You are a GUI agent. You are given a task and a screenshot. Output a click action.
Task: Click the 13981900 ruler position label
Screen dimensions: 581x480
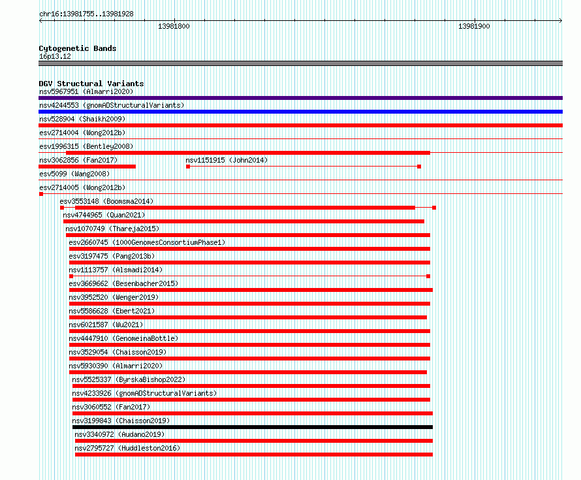pyautogui.click(x=474, y=26)
